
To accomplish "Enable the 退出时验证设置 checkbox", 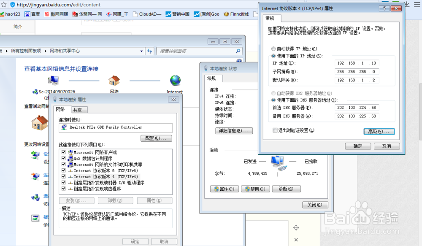I will coord(275,131).
